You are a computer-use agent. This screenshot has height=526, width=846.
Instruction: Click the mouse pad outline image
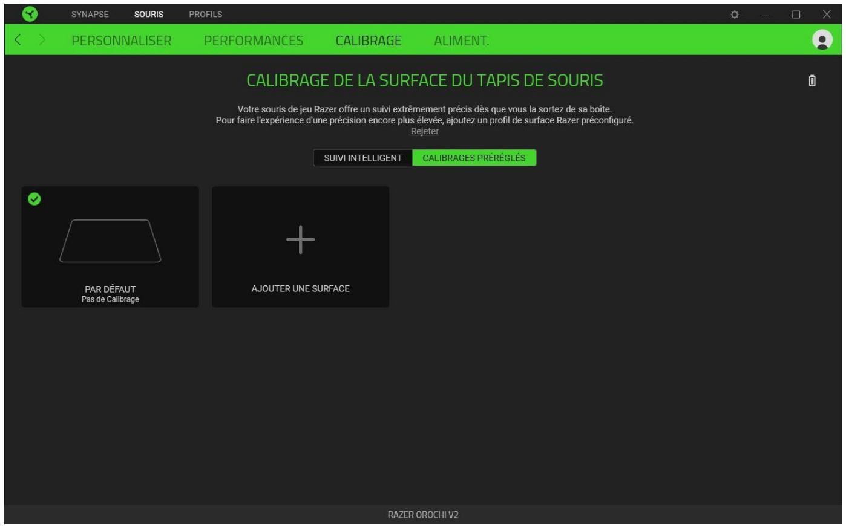pyautogui.click(x=110, y=241)
